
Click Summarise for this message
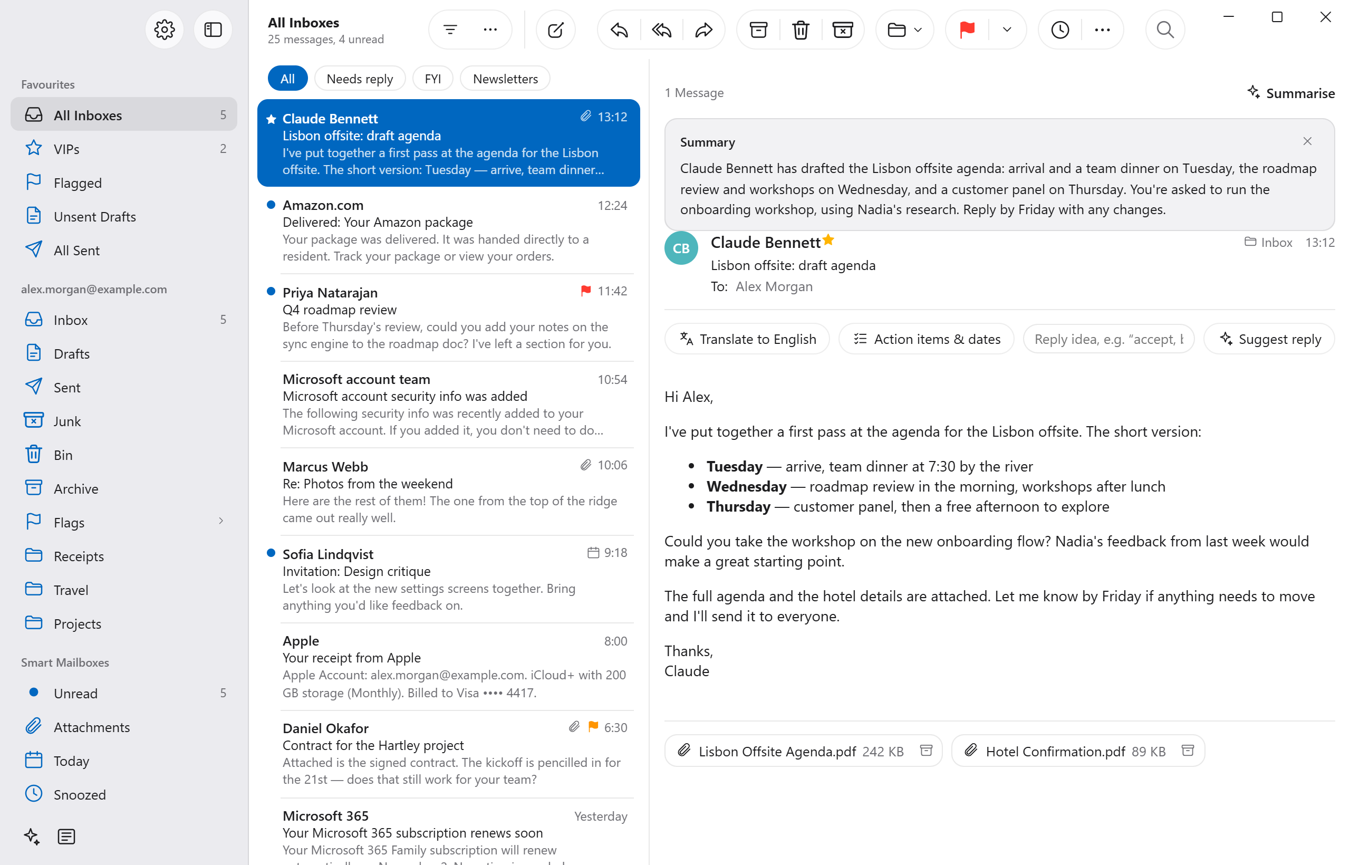[x=1290, y=93]
